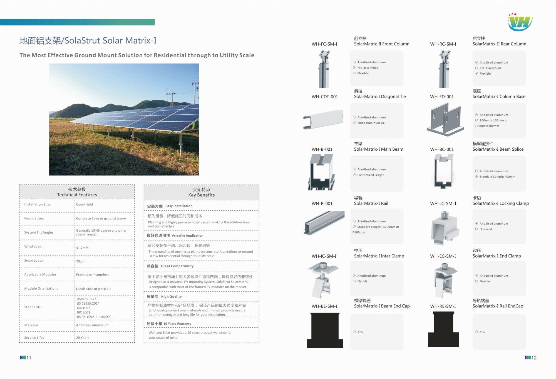Click the page 11 arrow marker icon
Screen dimensions: 556x379
pos(23,358)
